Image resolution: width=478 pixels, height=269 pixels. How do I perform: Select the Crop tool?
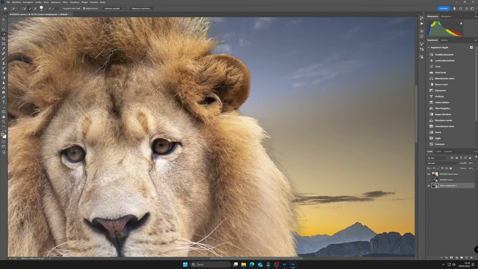tap(4, 39)
